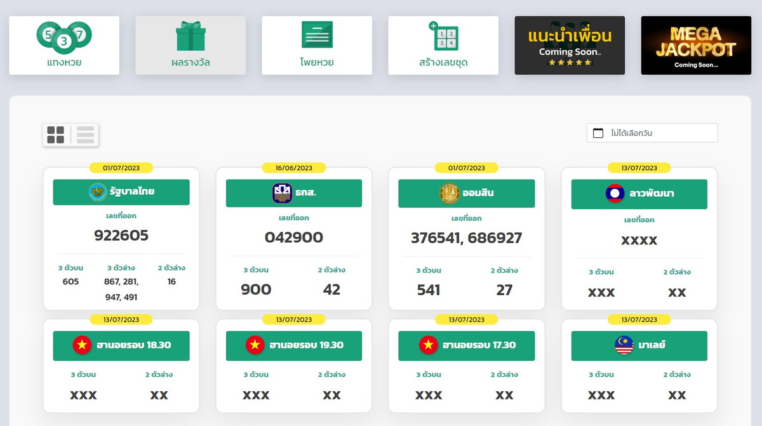762x426 pixels.
Task: Select the ฮานอยรอบ 17.30 header
Action: (x=467, y=345)
